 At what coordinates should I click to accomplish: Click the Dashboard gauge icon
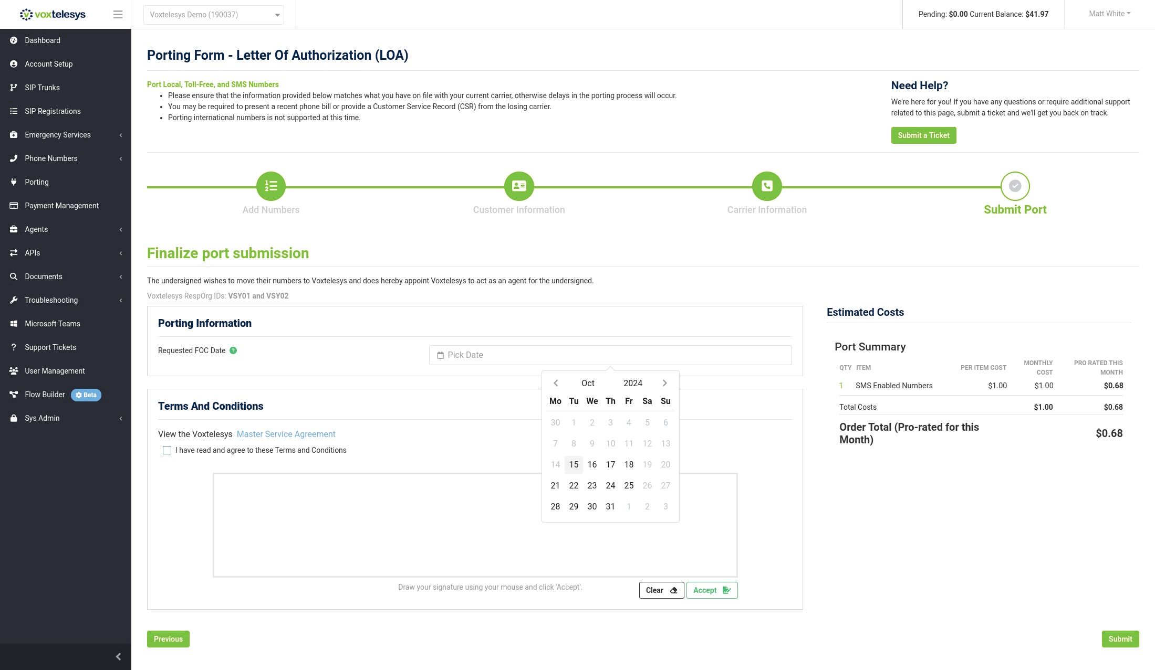14,40
